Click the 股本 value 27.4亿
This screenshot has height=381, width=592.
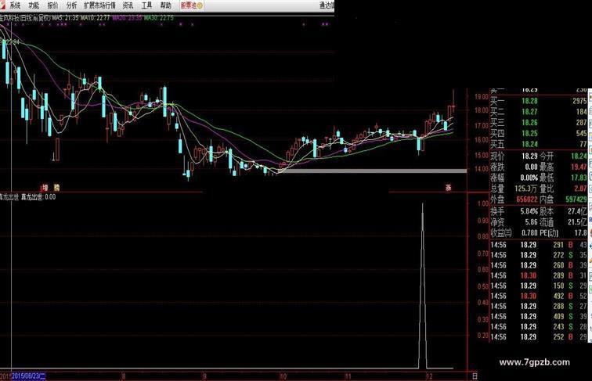pyautogui.click(x=577, y=211)
